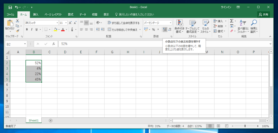This screenshot has width=278, height=133.
Task: Activate the Format Painter brush
Action: [17, 31]
